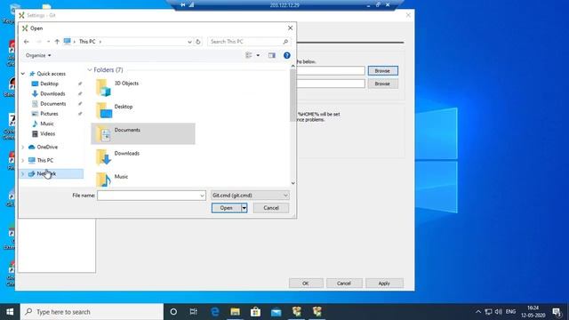
Task: Click the file list vertical scrollbar
Action: pos(293,96)
